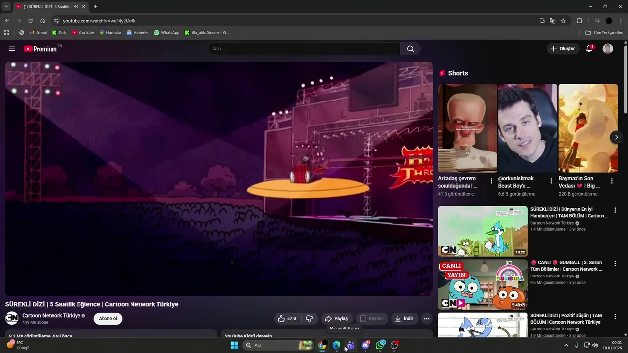Open options for Dünyanın En İyi Hamburgeri video
Image resolution: width=628 pixels, height=353 pixels.
point(615,210)
